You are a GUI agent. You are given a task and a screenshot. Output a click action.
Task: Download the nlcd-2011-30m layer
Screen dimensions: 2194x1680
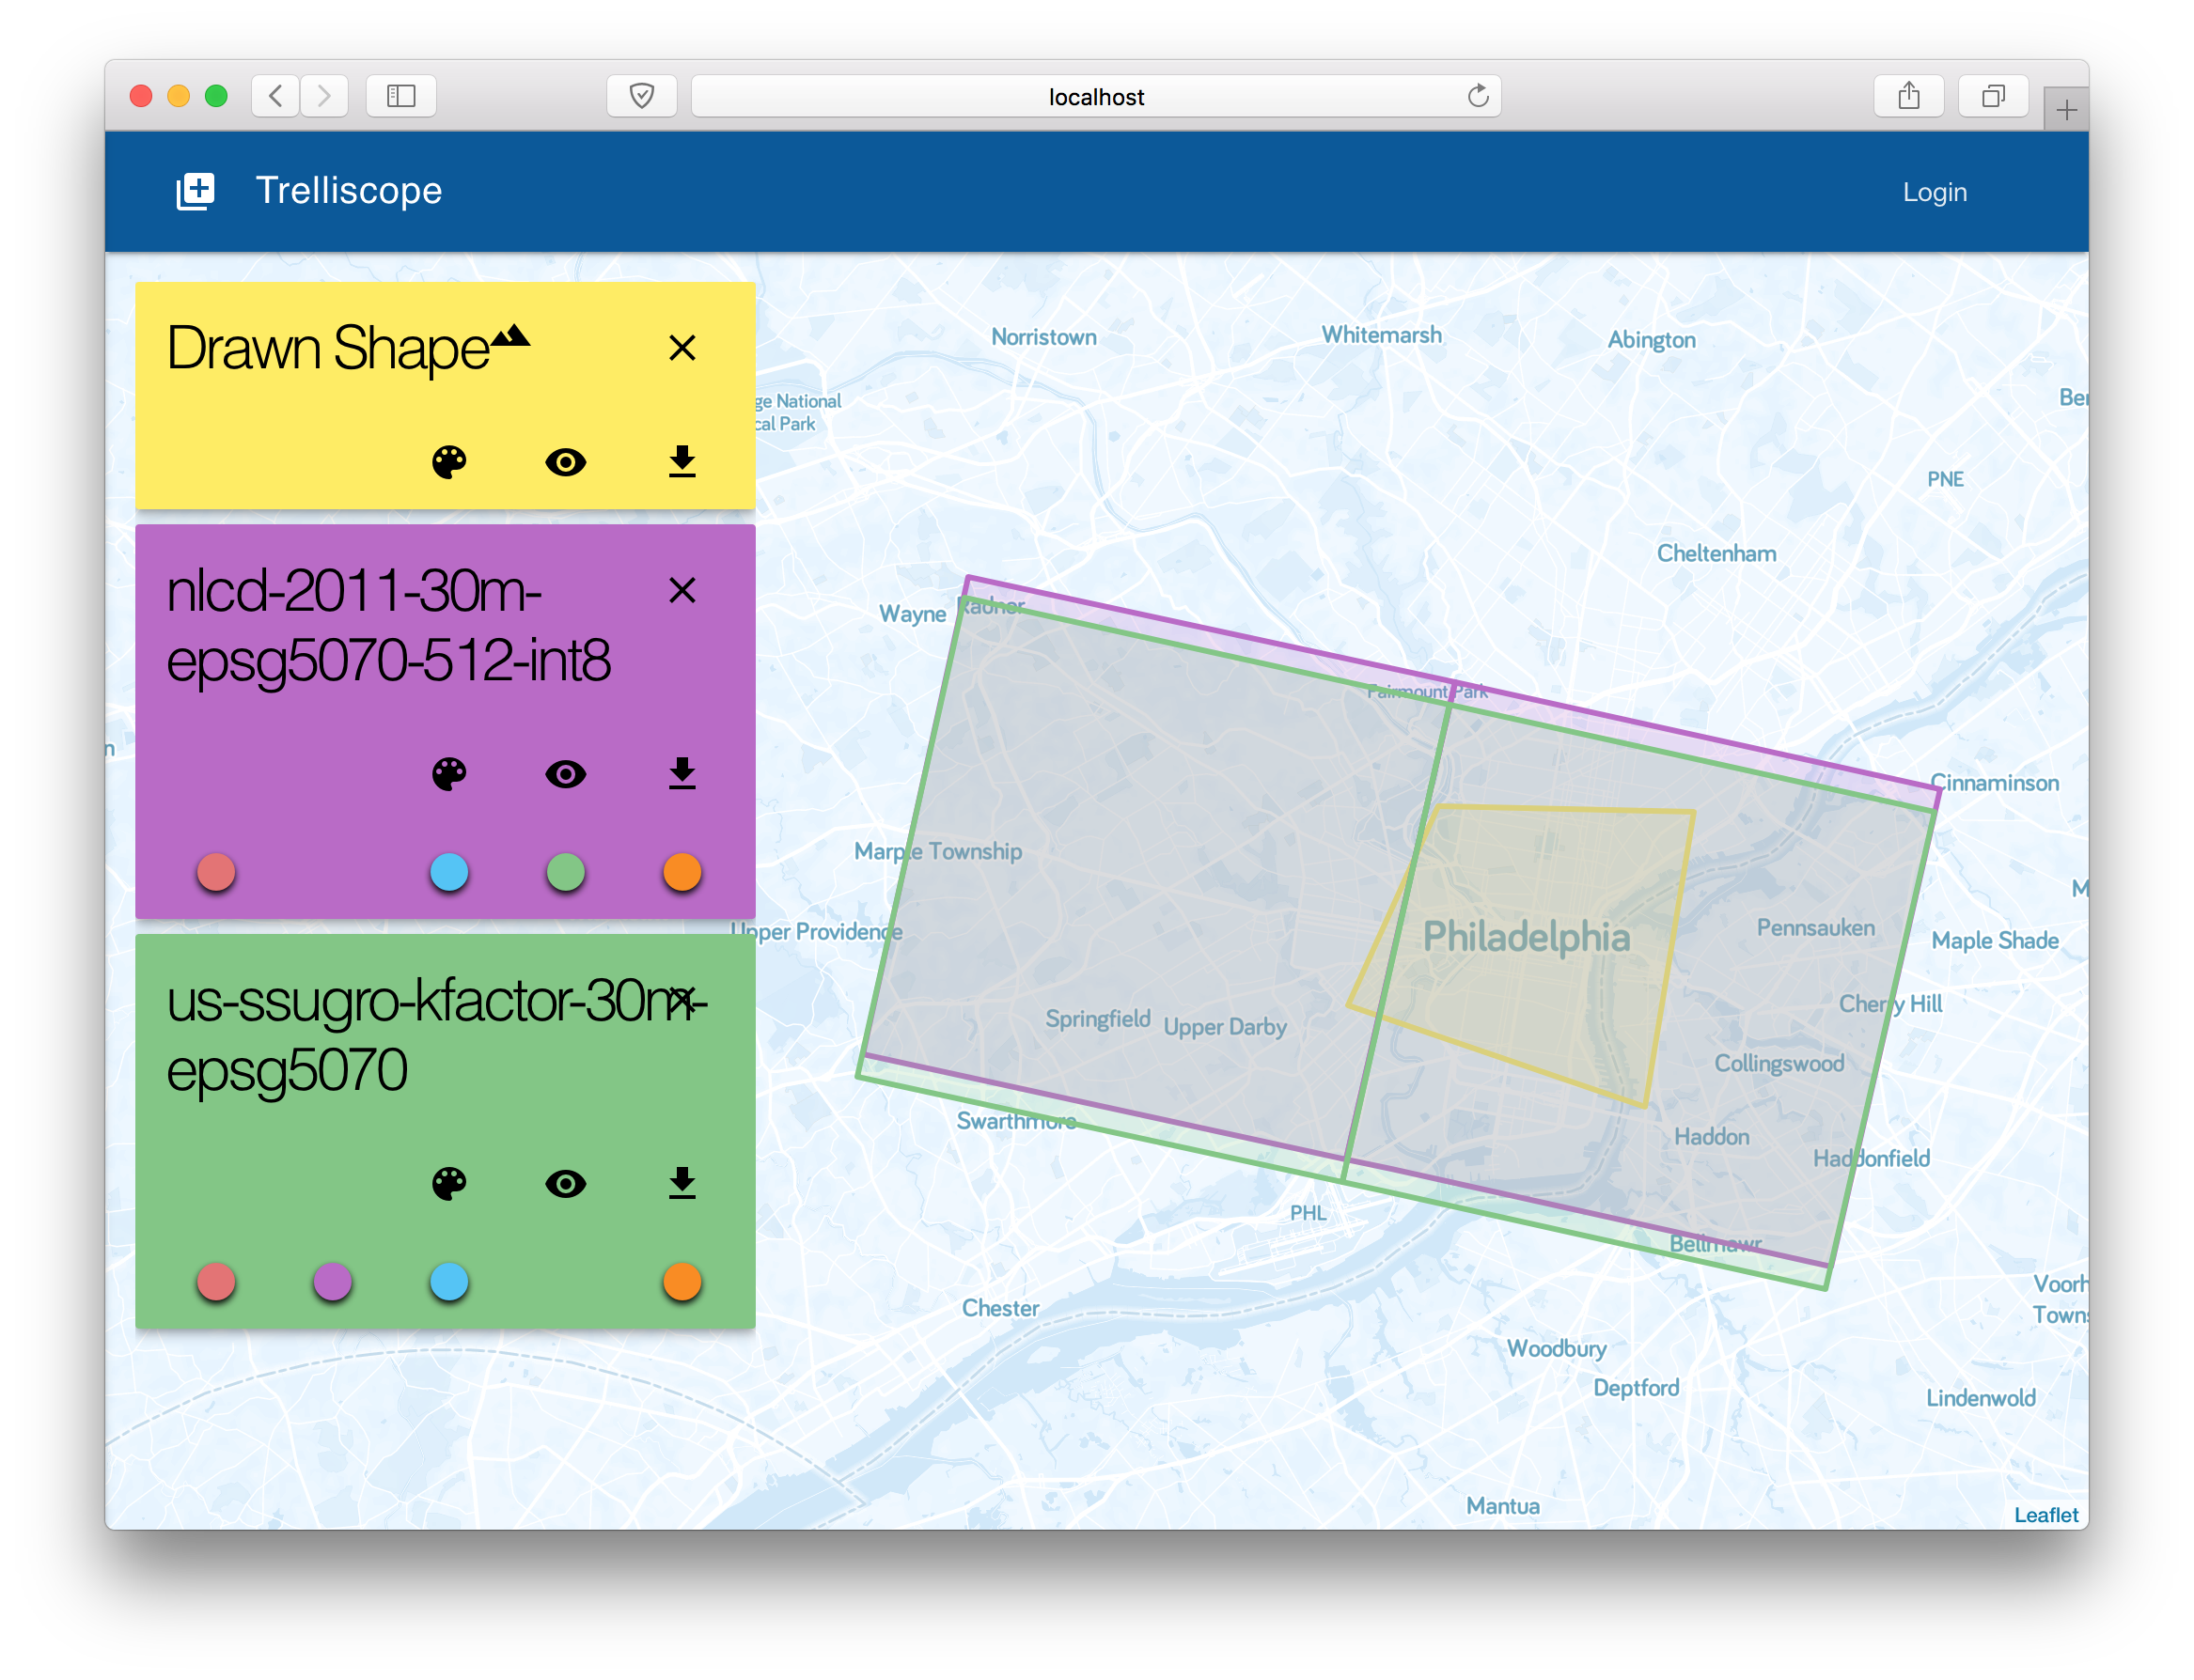click(682, 774)
